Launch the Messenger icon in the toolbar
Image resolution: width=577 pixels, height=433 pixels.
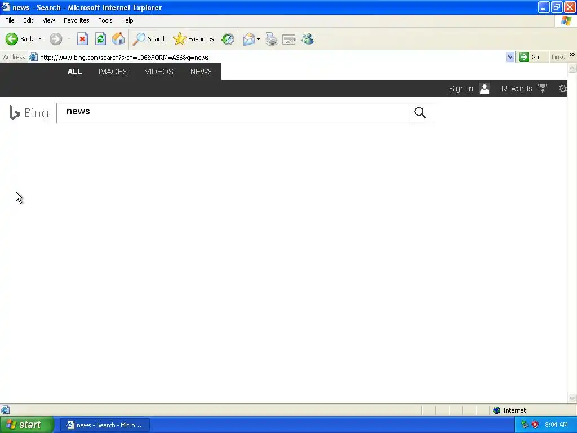(307, 39)
